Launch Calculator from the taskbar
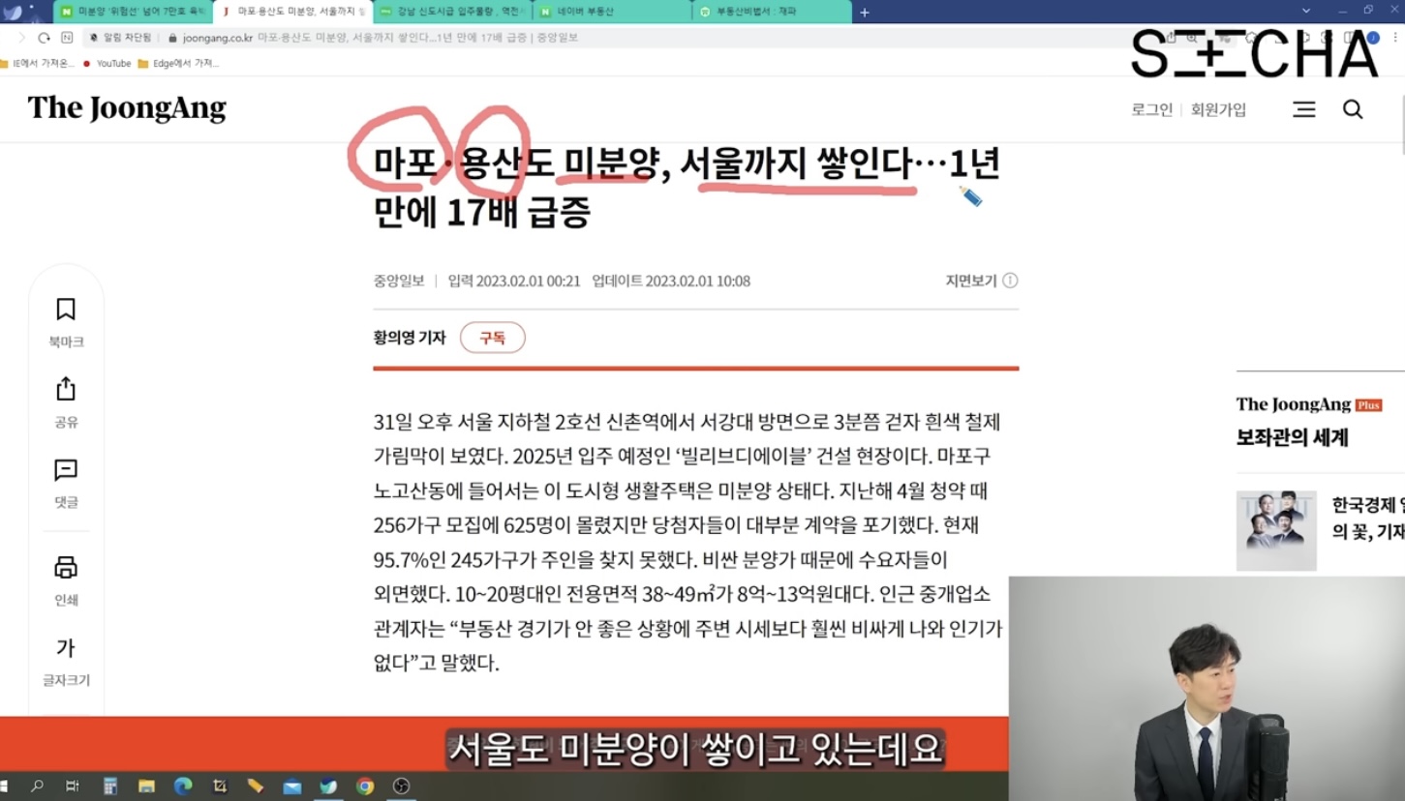Screen dimensions: 1405x801 click(110, 786)
